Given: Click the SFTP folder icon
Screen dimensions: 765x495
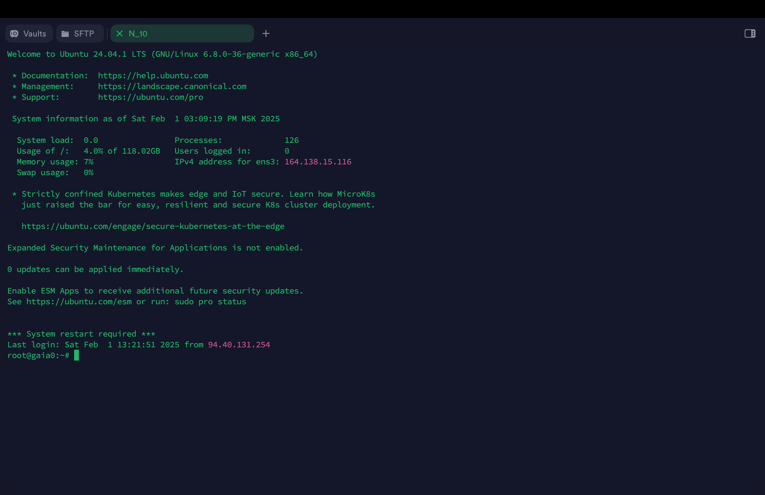Looking at the screenshot, I should point(65,34).
